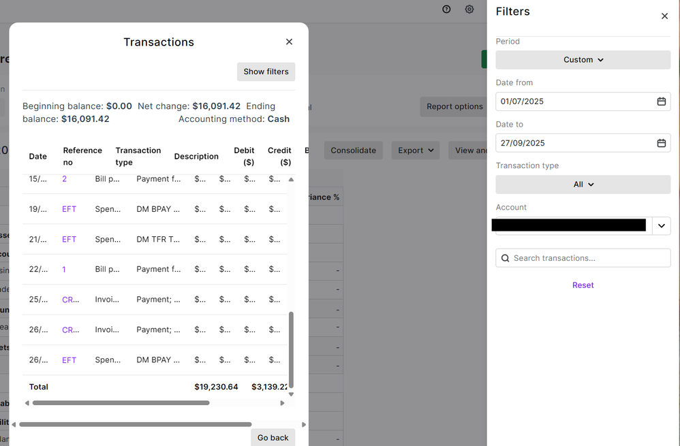Open the settings gear icon

point(469,10)
